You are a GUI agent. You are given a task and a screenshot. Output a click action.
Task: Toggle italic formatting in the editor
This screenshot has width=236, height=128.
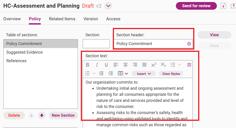pos(97,65)
